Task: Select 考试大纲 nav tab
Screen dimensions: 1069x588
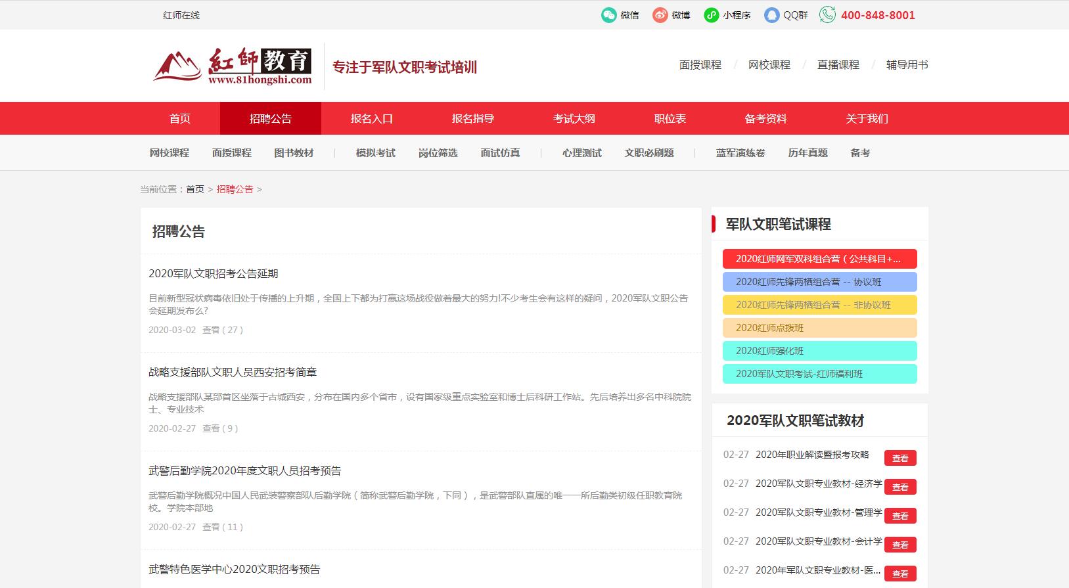Action: point(574,118)
